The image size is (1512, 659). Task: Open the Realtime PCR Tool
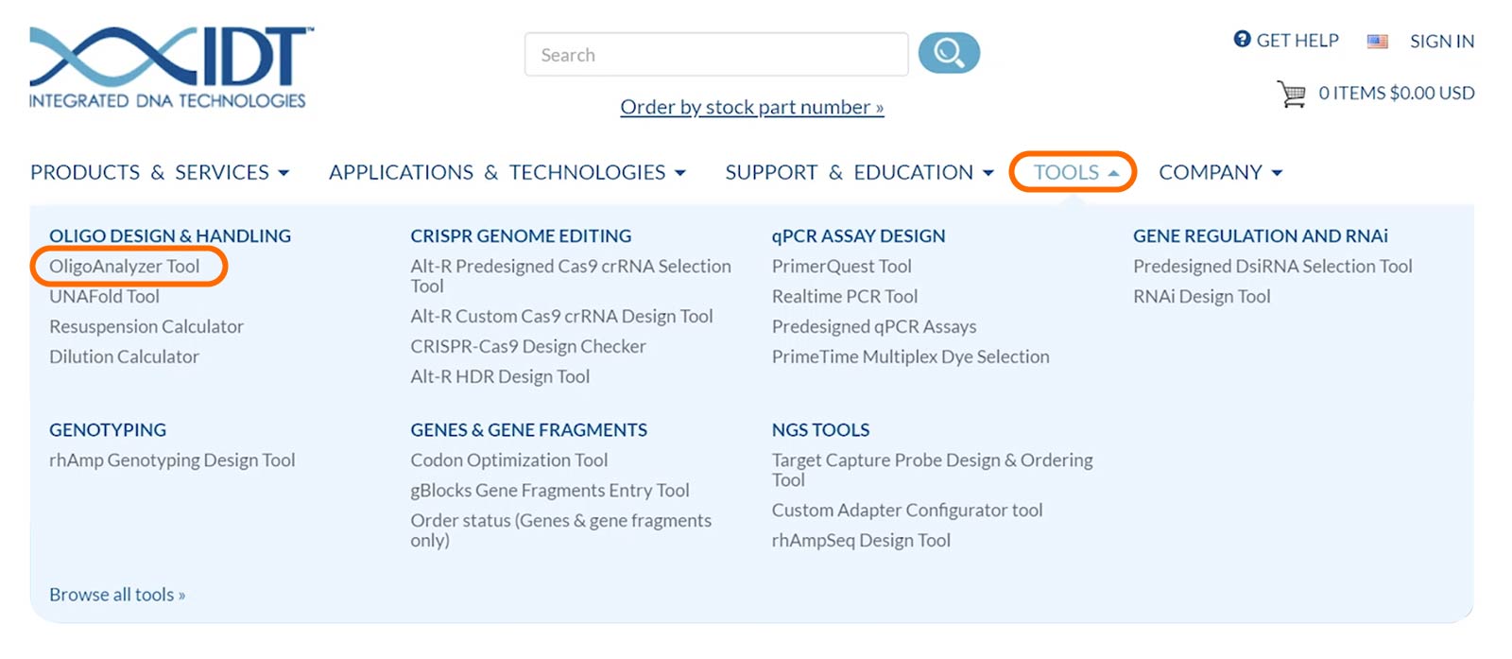point(845,296)
